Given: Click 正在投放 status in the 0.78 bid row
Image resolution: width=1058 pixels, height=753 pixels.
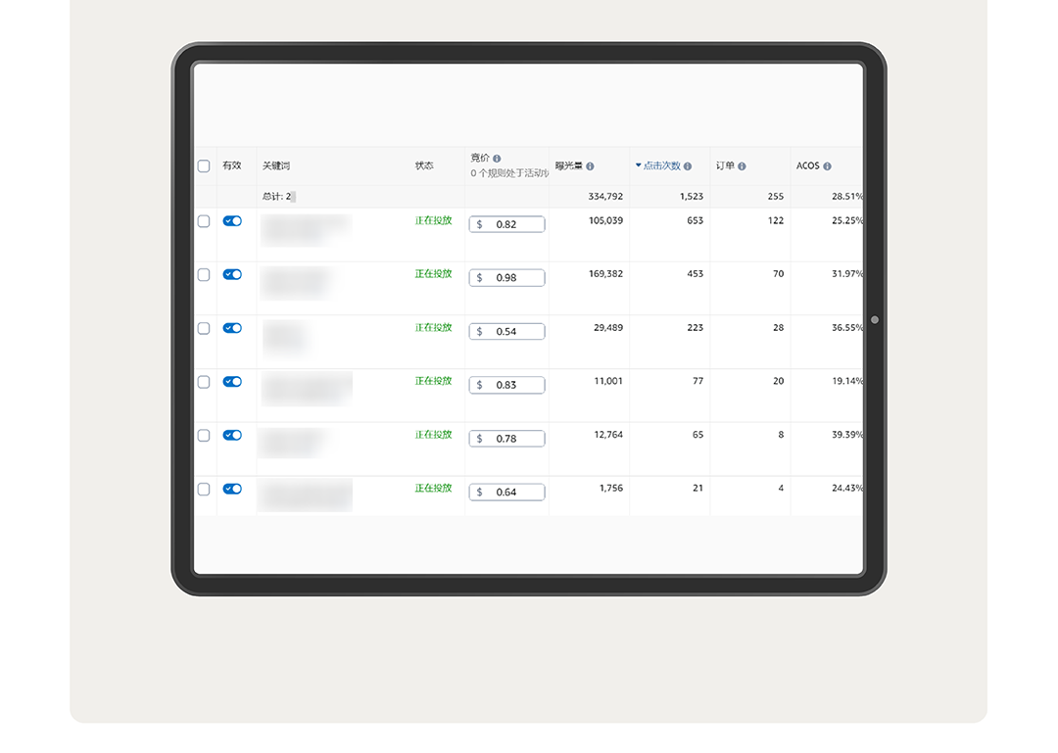Looking at the screenshot, I should coord(433,435).
